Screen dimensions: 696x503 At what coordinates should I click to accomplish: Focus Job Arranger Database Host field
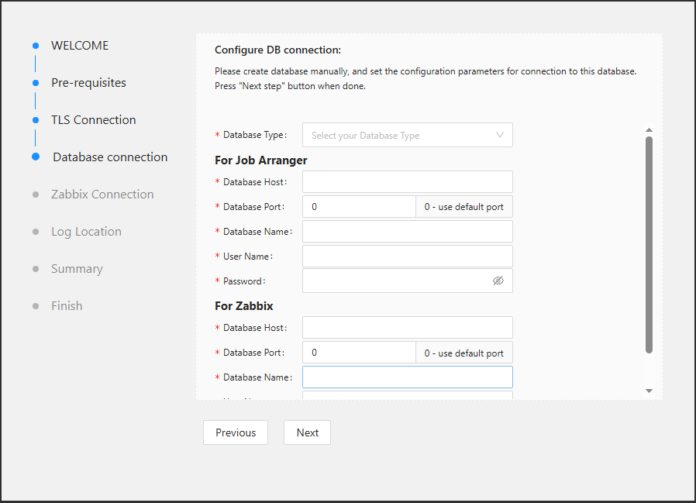tap(408, 182)
